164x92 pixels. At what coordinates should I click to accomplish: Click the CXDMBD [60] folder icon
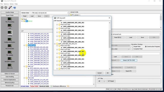point(26,45)
